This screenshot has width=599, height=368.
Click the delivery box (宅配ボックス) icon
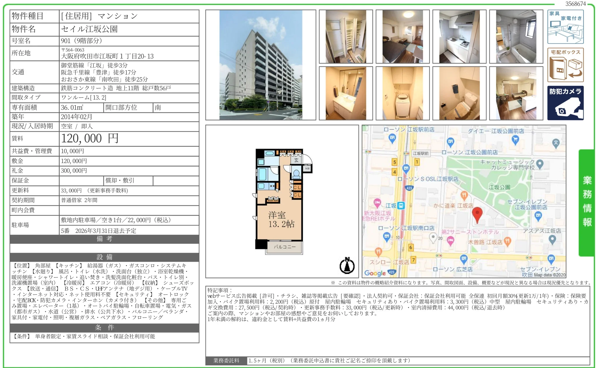click(x=565, y=65)
